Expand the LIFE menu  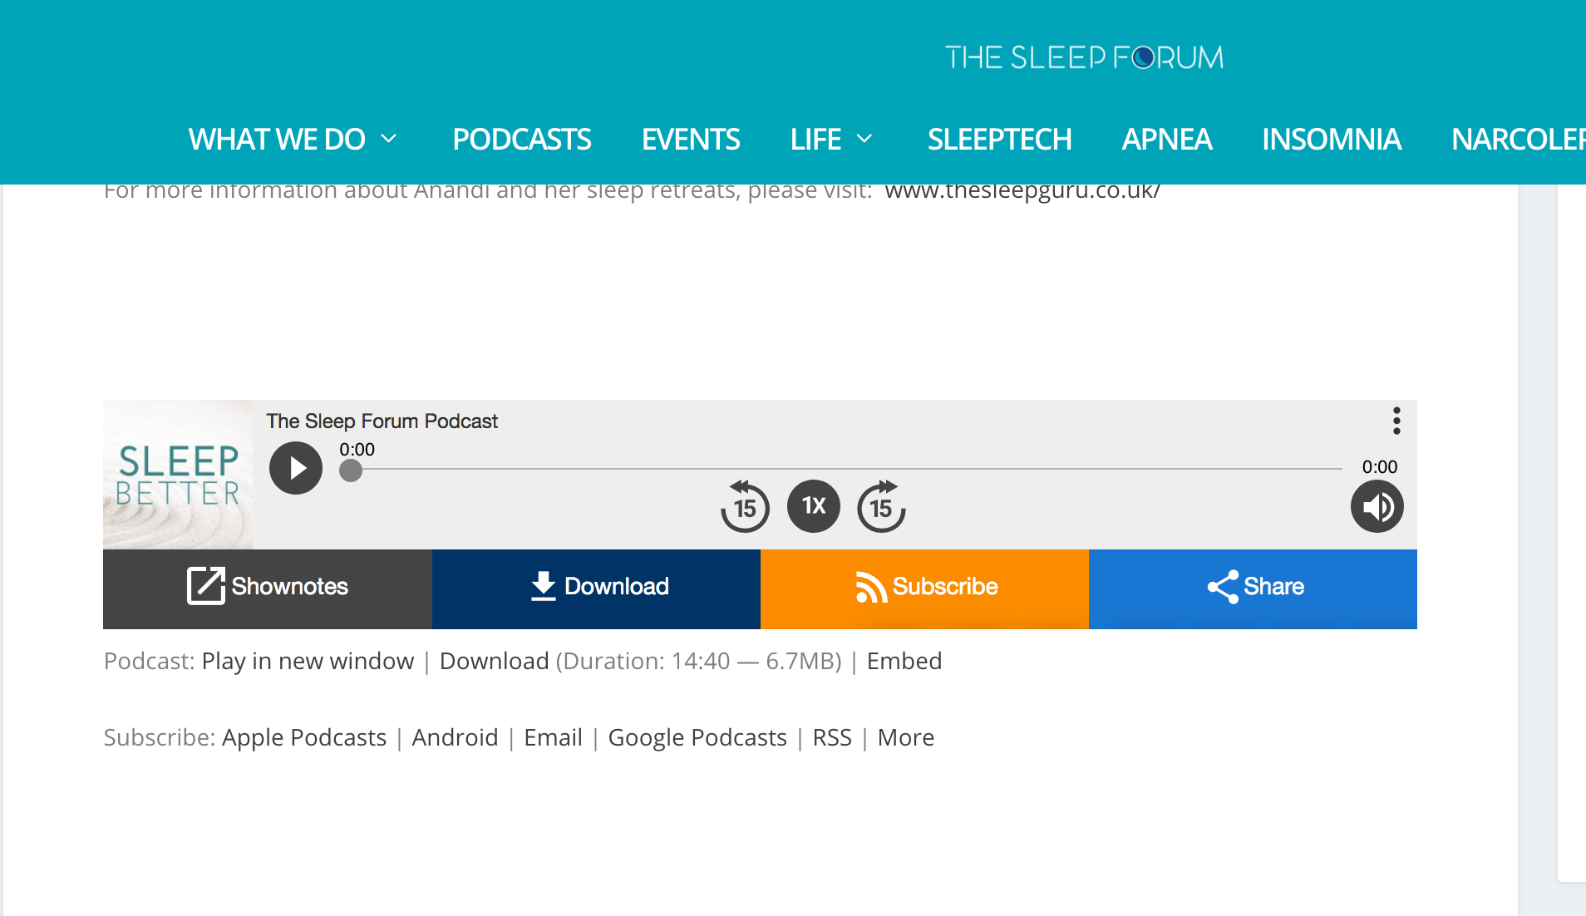click(831, 139)
